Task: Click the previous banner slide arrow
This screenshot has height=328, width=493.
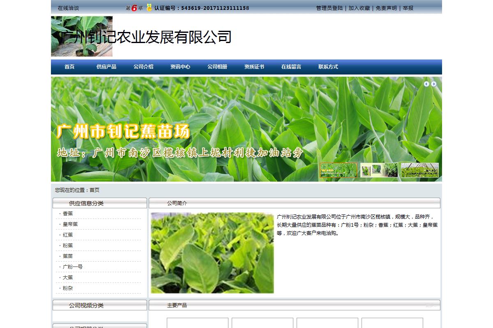Action: coord(426,84)
